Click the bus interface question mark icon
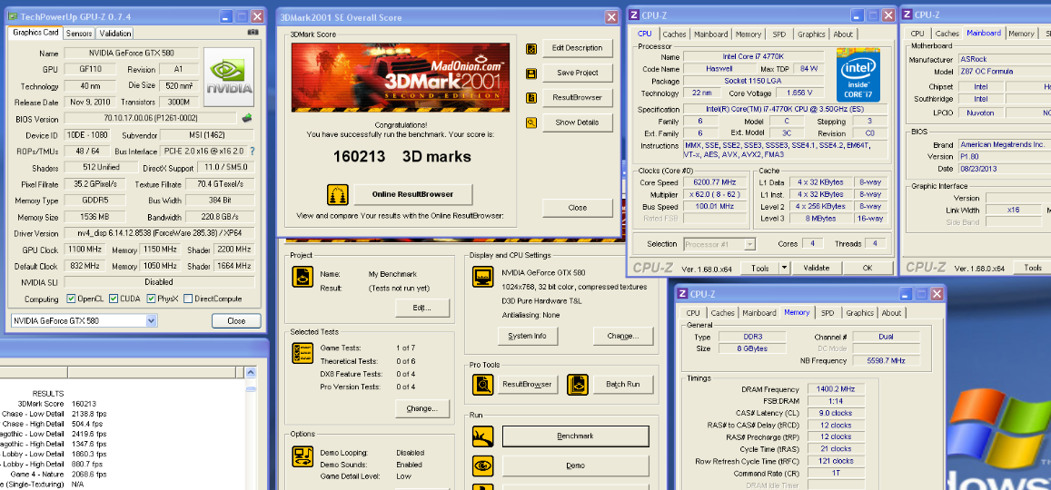 pos(252,152)
